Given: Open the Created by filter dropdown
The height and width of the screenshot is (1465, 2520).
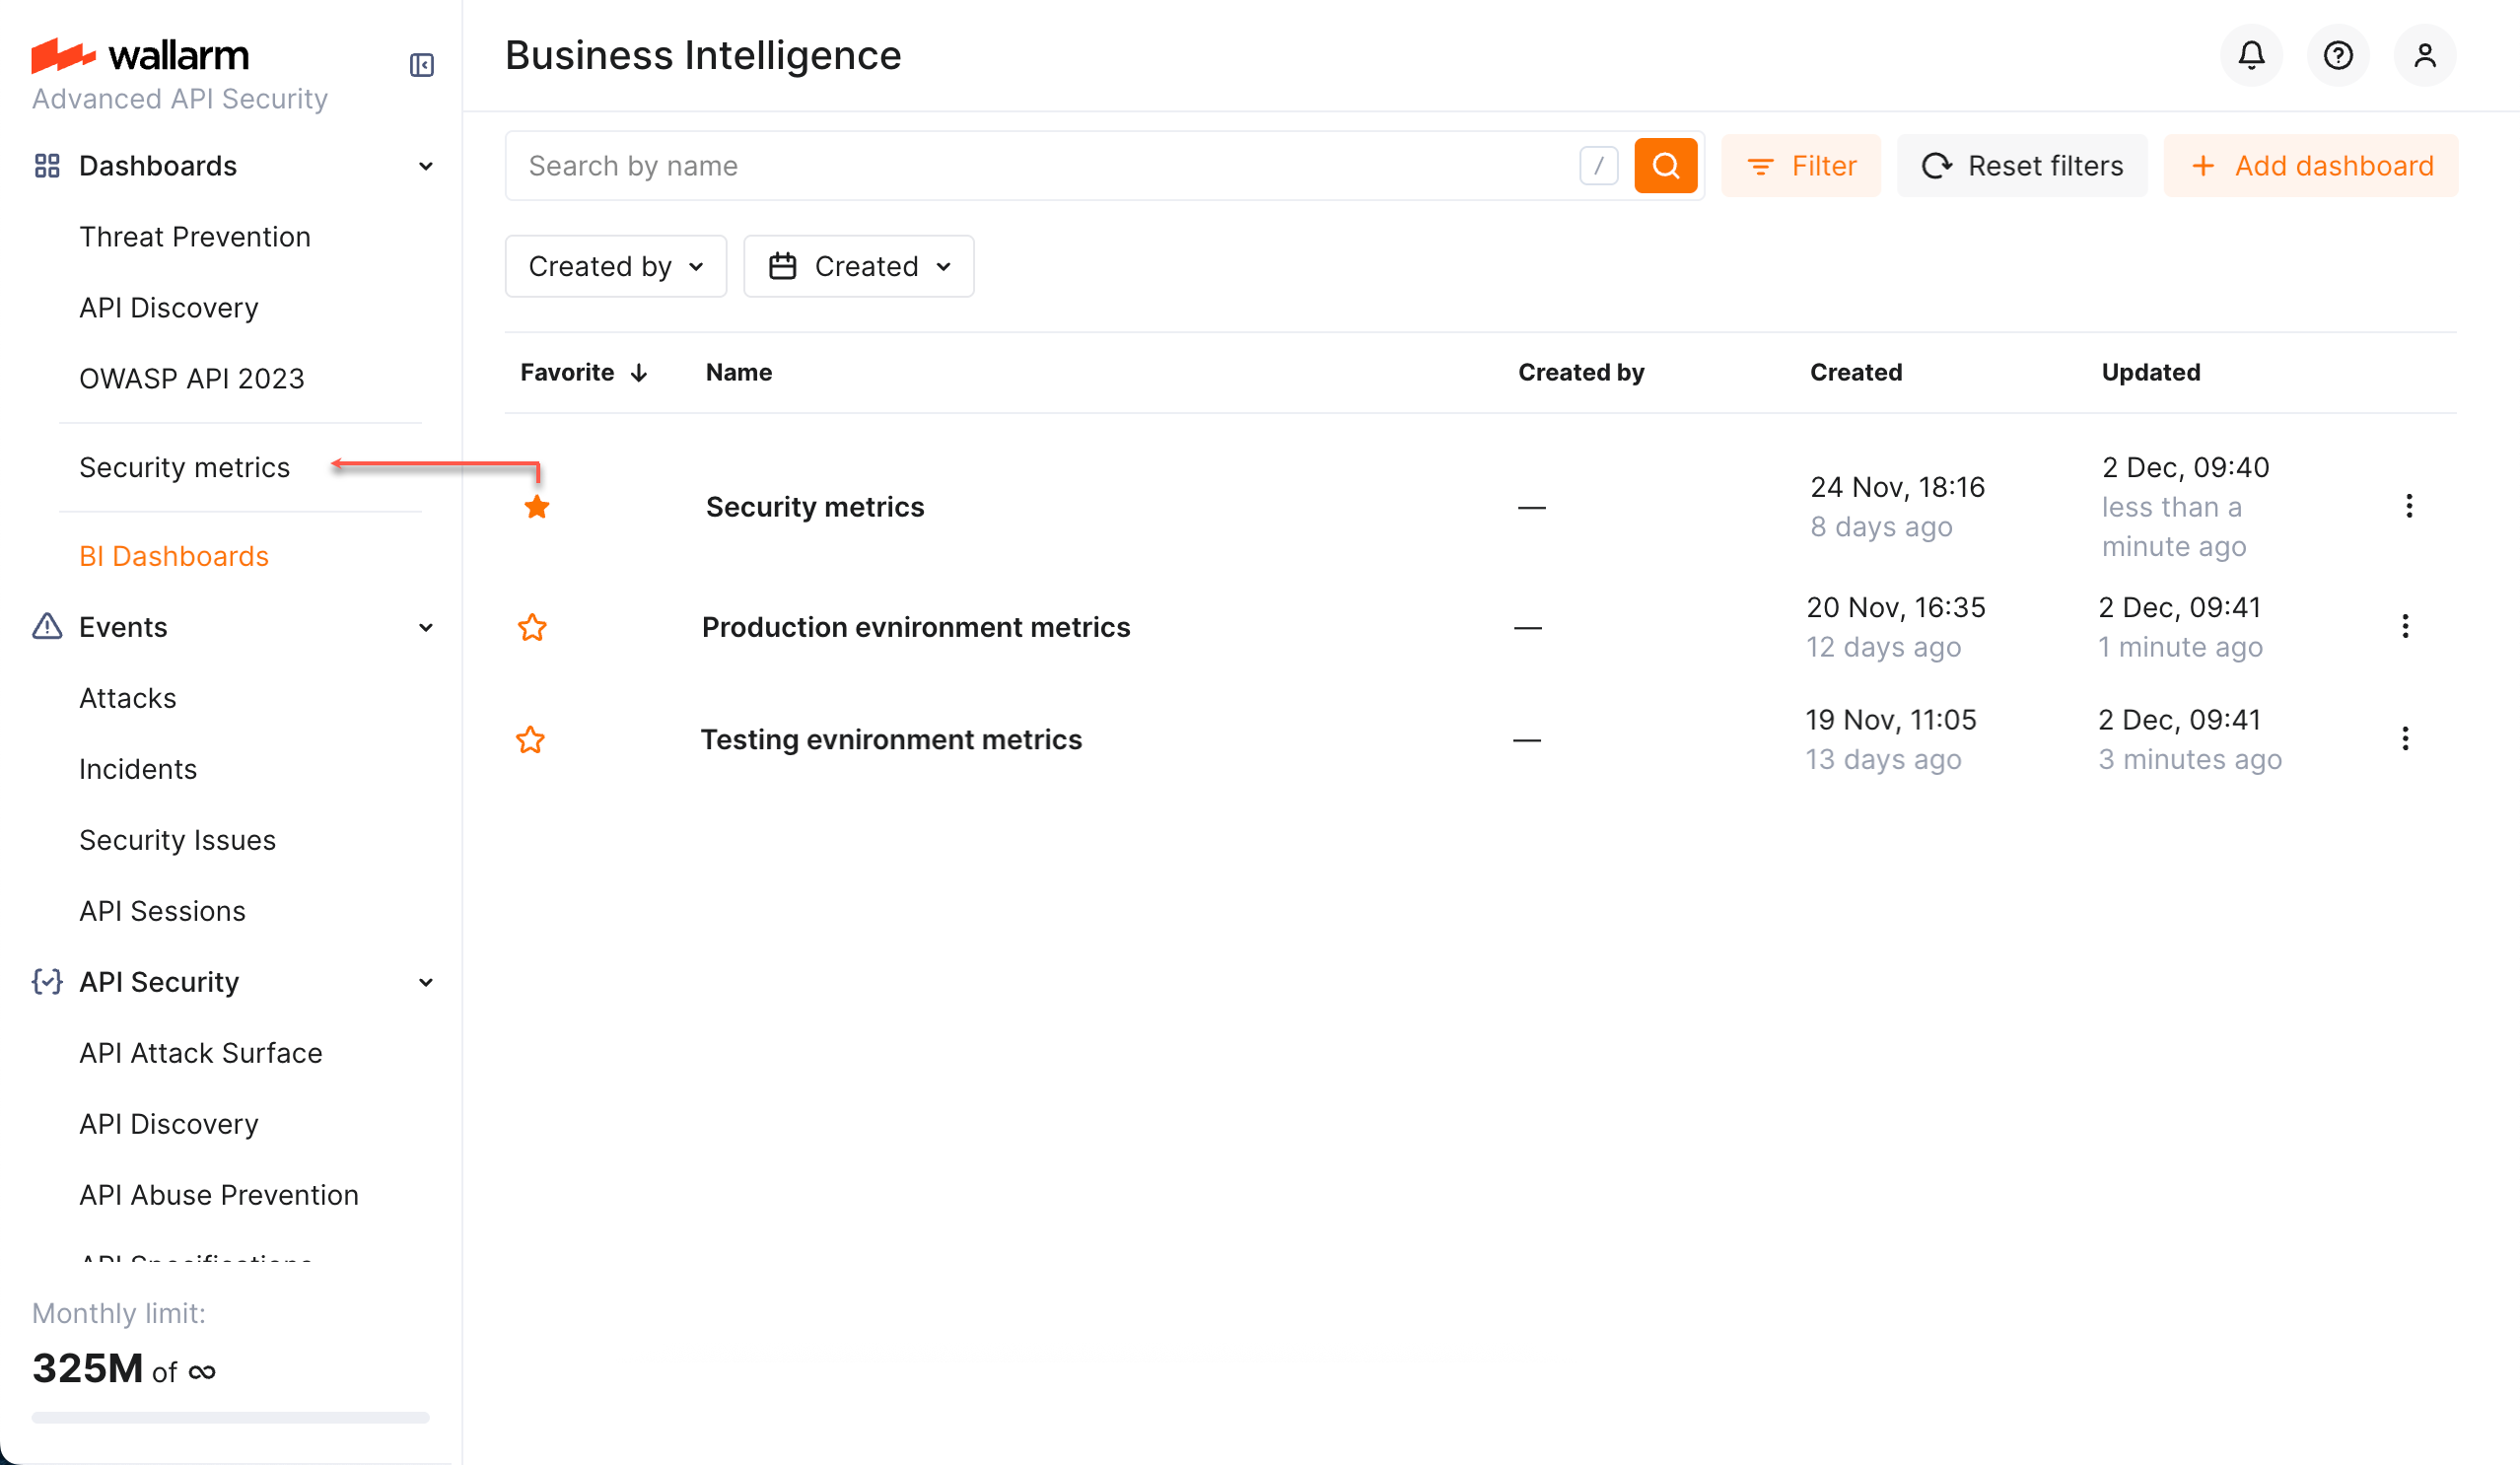Looking at the screenshot, I should pyautogui.click(x=615, y=266).
